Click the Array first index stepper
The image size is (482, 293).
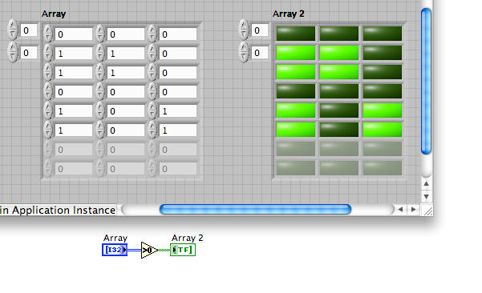pos(13,30)
